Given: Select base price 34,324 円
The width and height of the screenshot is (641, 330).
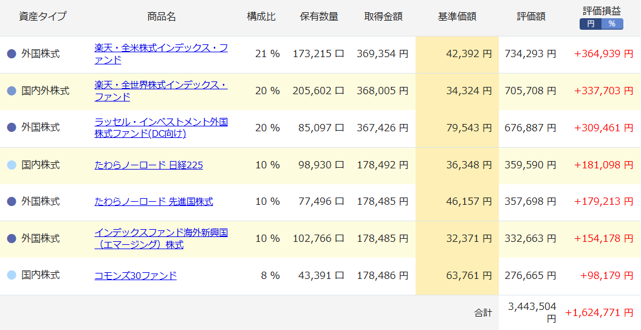Looking at the screenshot, I should 469,91.
